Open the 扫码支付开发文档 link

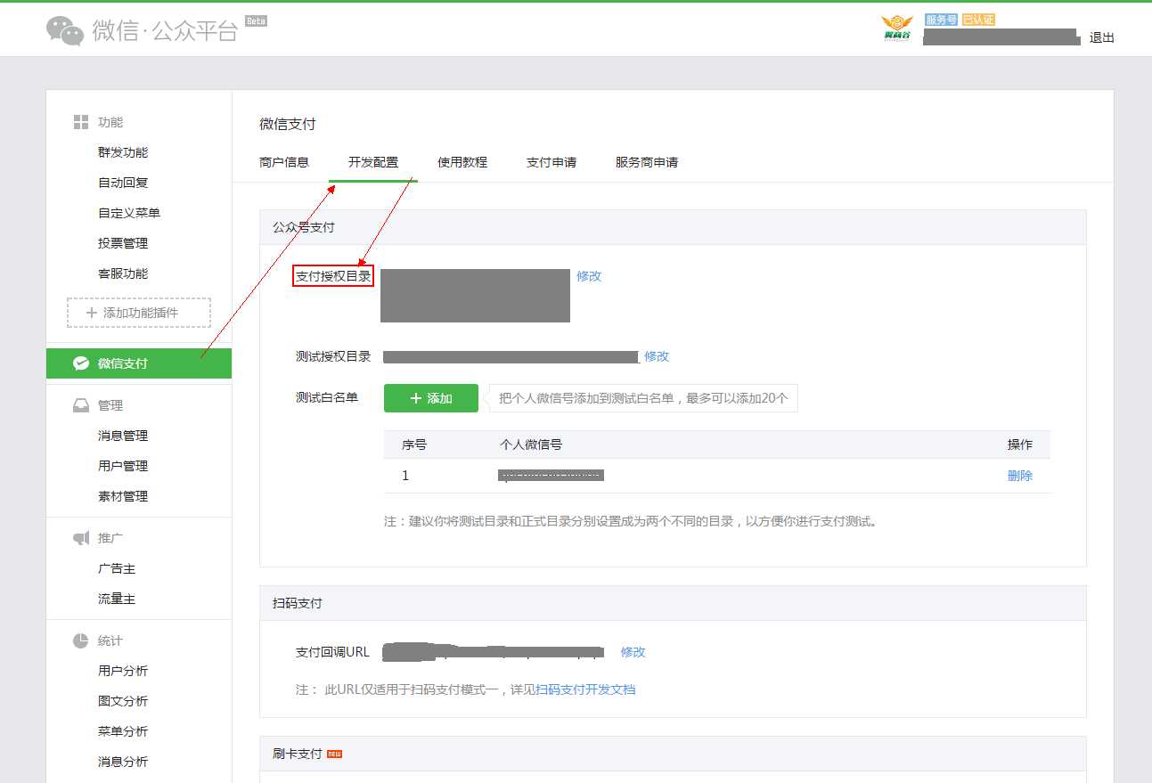click(x=586, y=689)
